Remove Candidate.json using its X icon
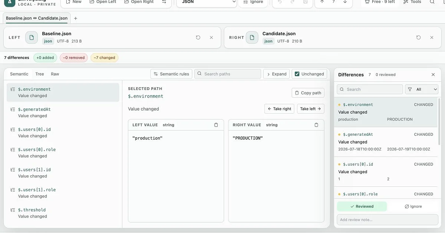 coord(432,37)
